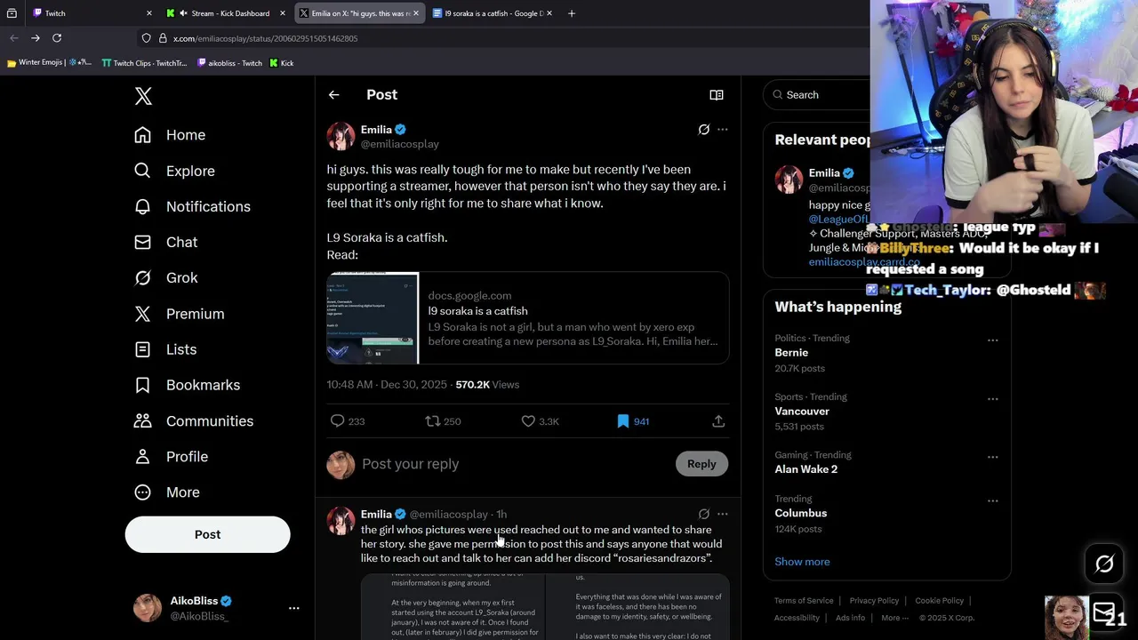Open more options for Bernie trend
Viewport: 1138px width, 640px height.
(992, 340)
